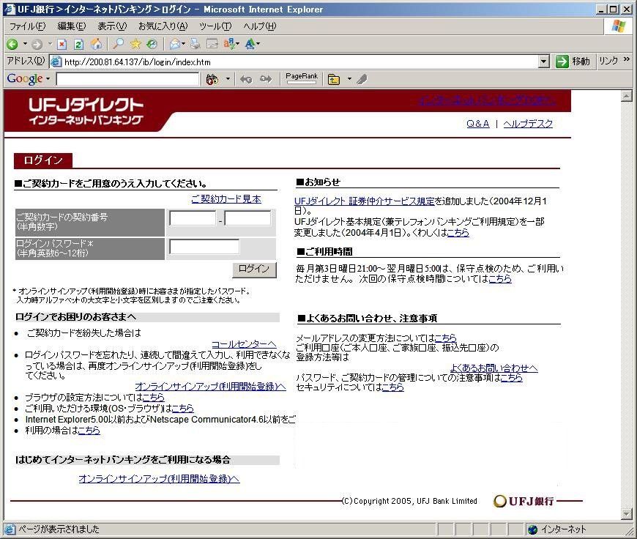
Task: Expand the Google toolbar logo dropdown
Action: (x=48, y=79)
